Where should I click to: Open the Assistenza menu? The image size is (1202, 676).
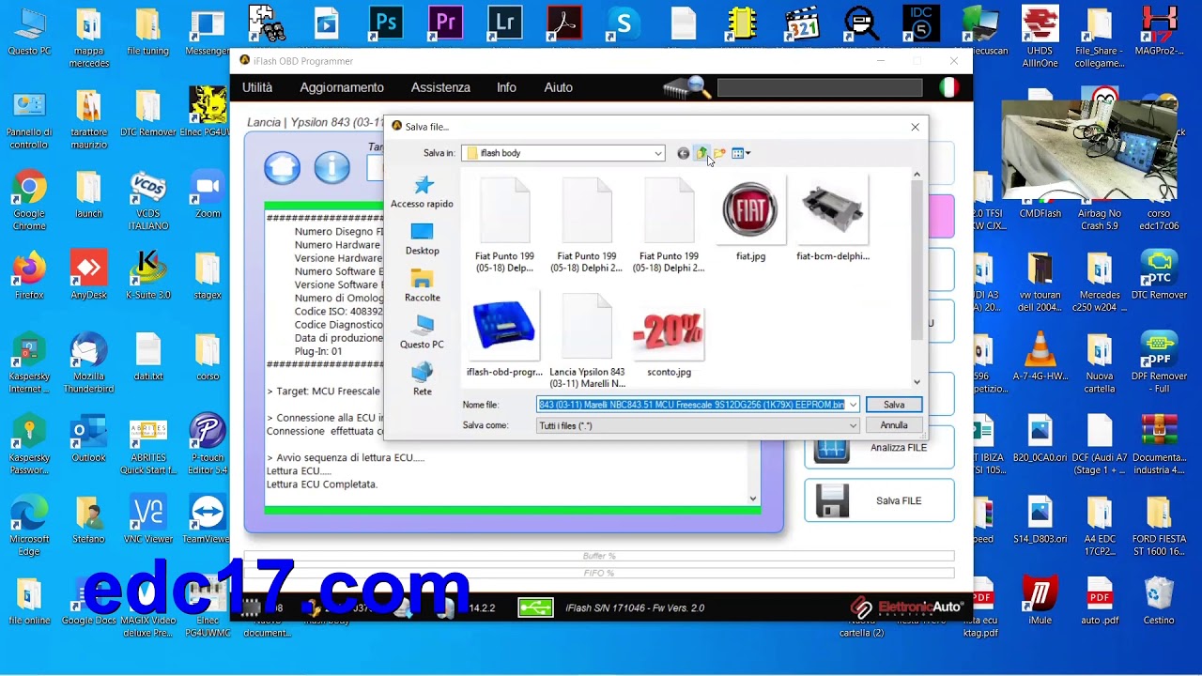440,87
